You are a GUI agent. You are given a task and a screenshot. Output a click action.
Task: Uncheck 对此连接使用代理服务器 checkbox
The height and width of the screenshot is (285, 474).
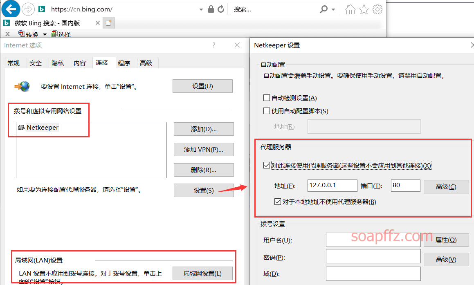tap(267, 165)
